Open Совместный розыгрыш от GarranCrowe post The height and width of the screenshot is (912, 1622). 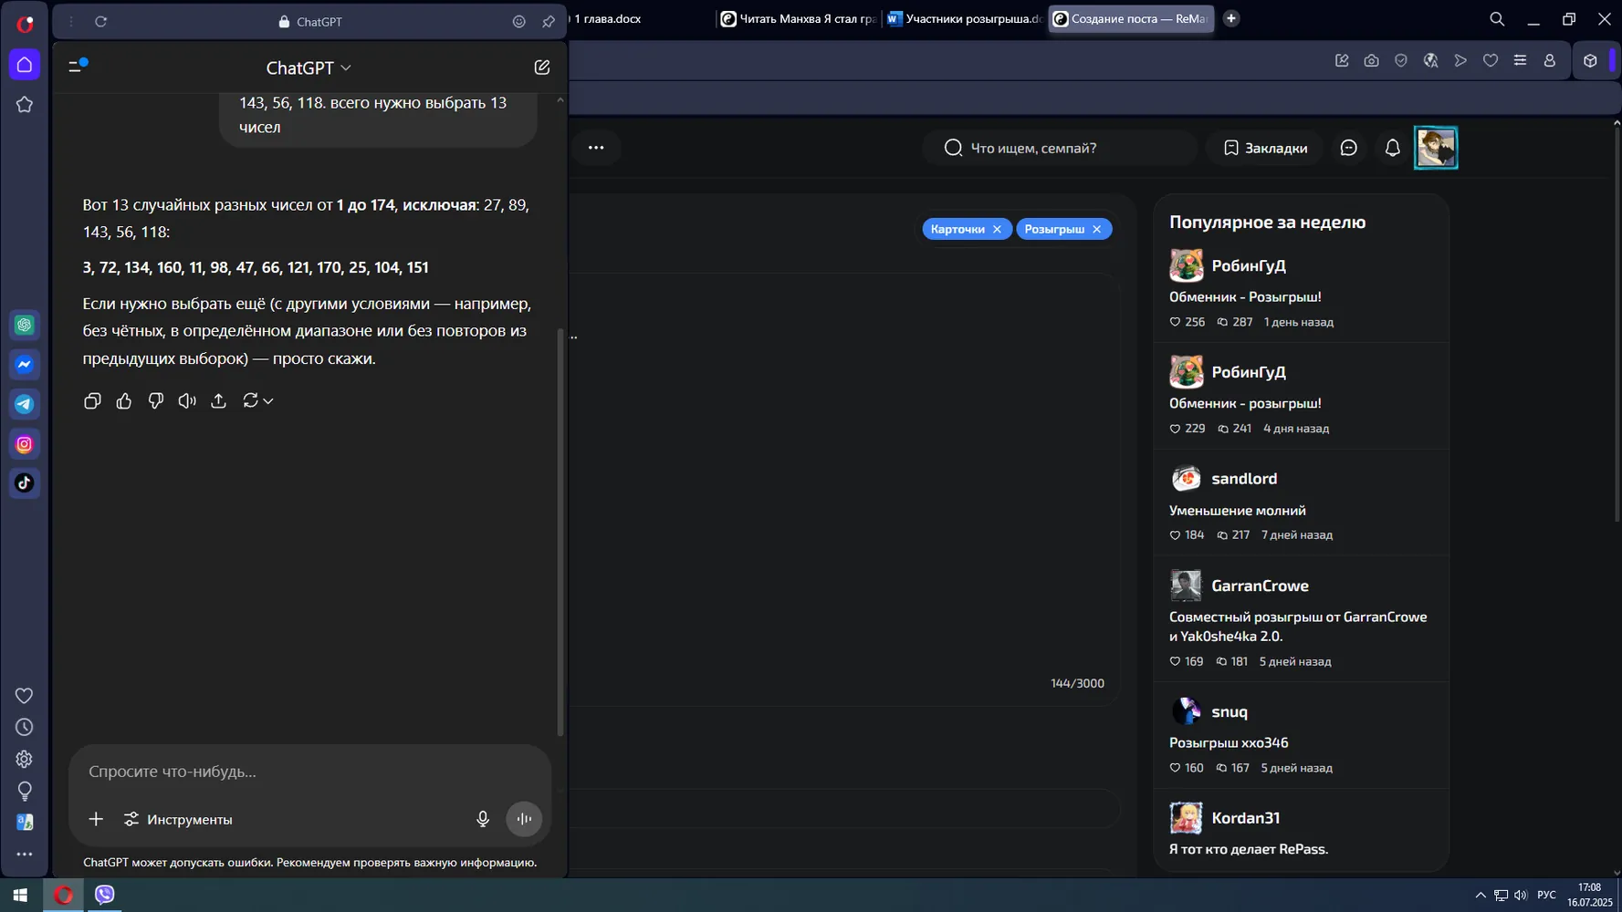(1298, 627)
